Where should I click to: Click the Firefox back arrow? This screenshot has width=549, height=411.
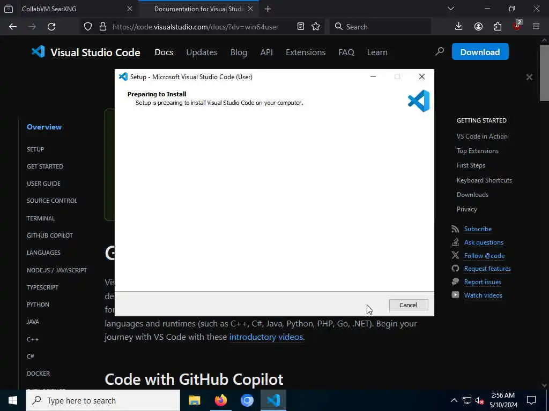tap(13, 27)
